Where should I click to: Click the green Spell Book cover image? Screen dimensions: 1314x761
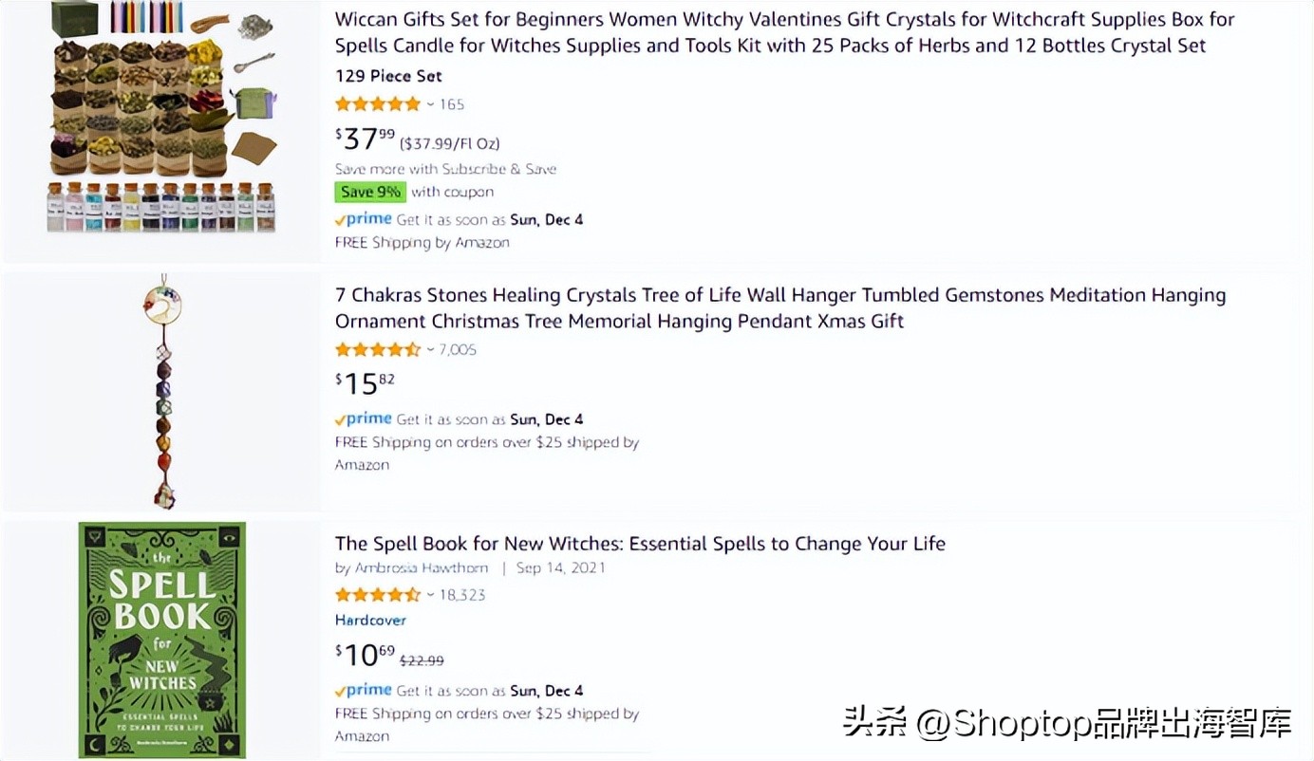point(162,640)
